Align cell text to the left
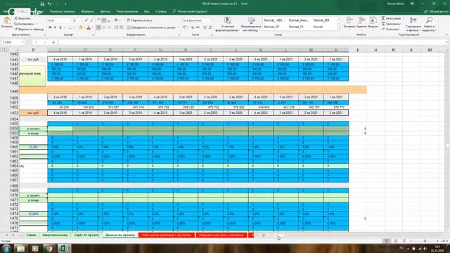 98,27
